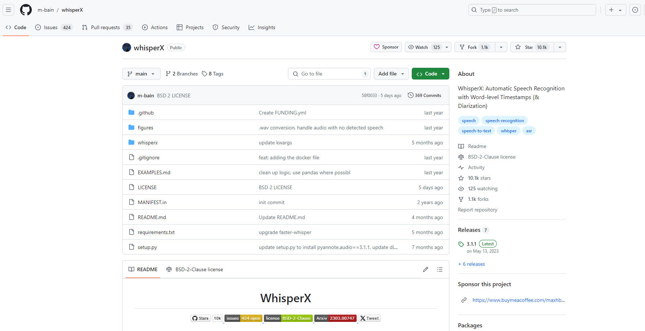Click the m-bain avatar beside whisperX title
645x331 pixels.
pos(127,47)
